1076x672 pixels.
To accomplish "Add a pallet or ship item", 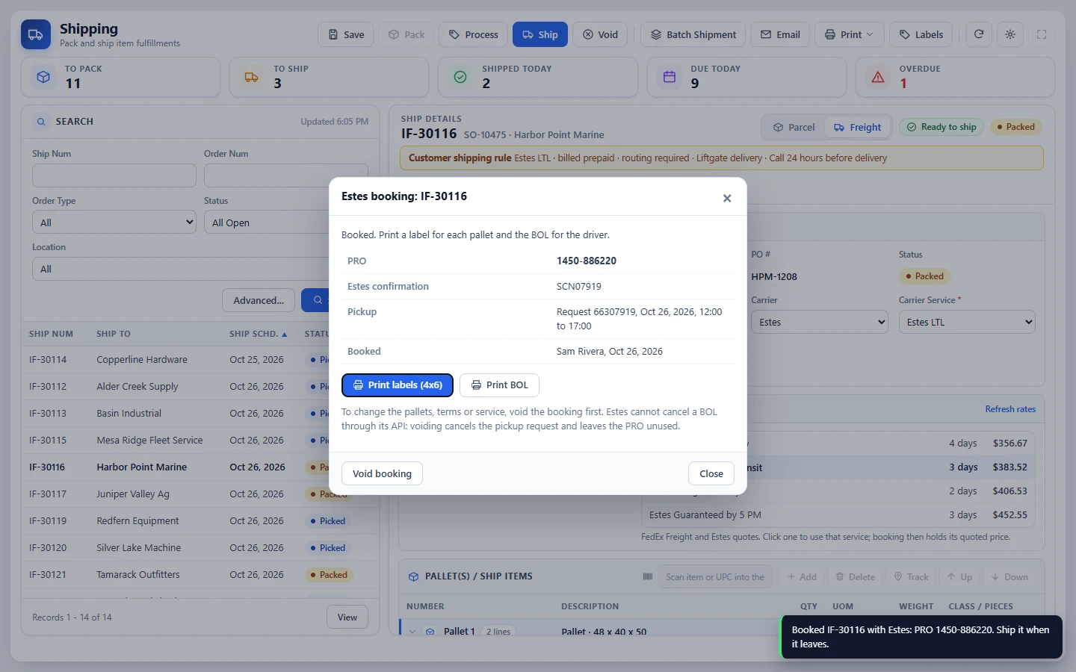I will pos(802,576).
